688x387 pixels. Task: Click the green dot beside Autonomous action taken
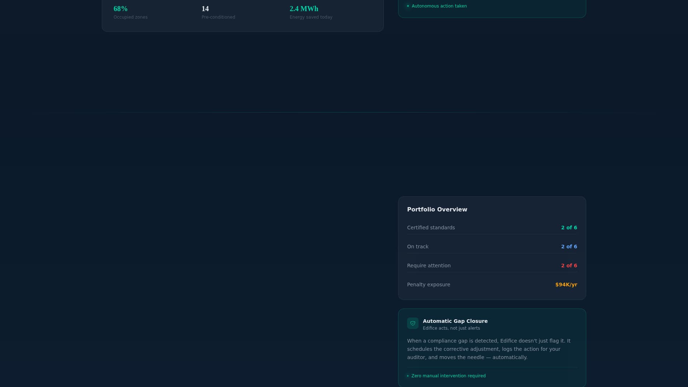(407, 6)
